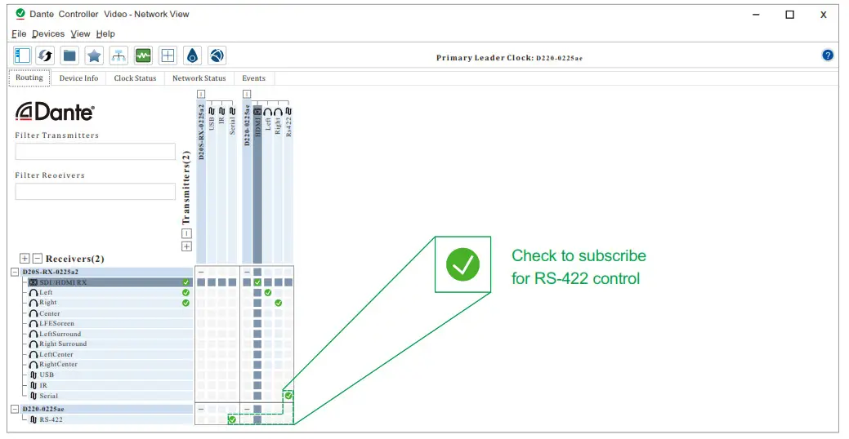Open the Network Status tab
Screen dimensions: 849x439
pos(199,78)
